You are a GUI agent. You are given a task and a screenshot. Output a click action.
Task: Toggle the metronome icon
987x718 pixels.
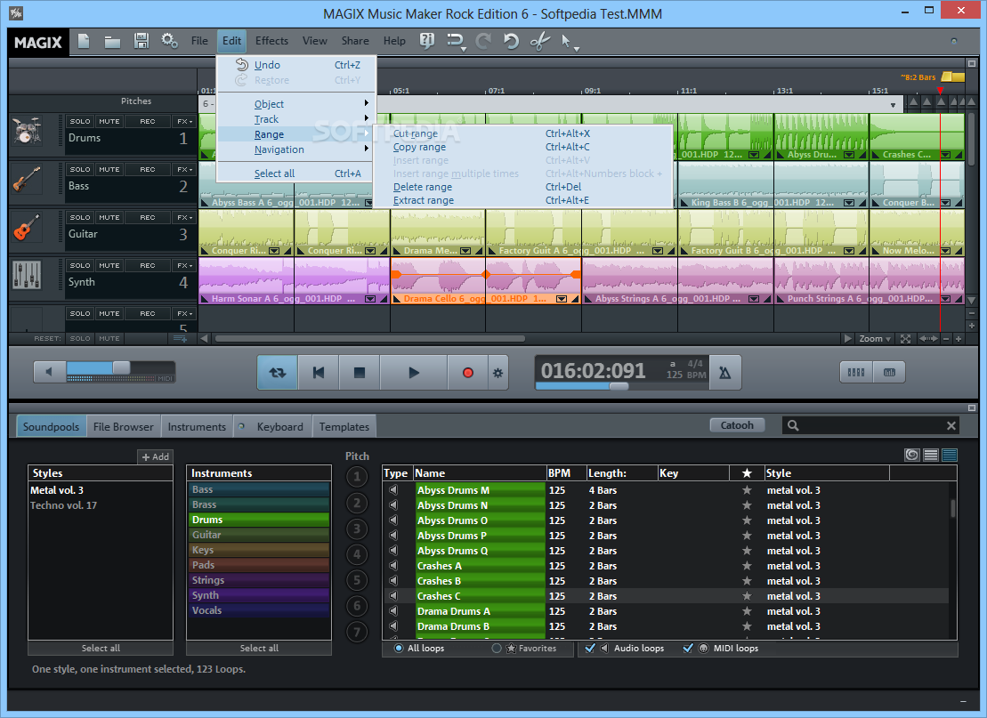point(725,373)
